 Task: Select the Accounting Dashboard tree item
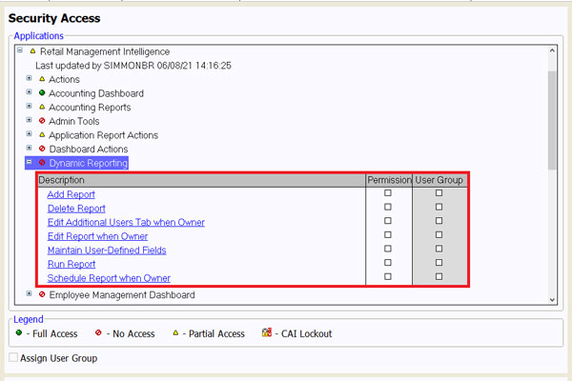[96, 93]
